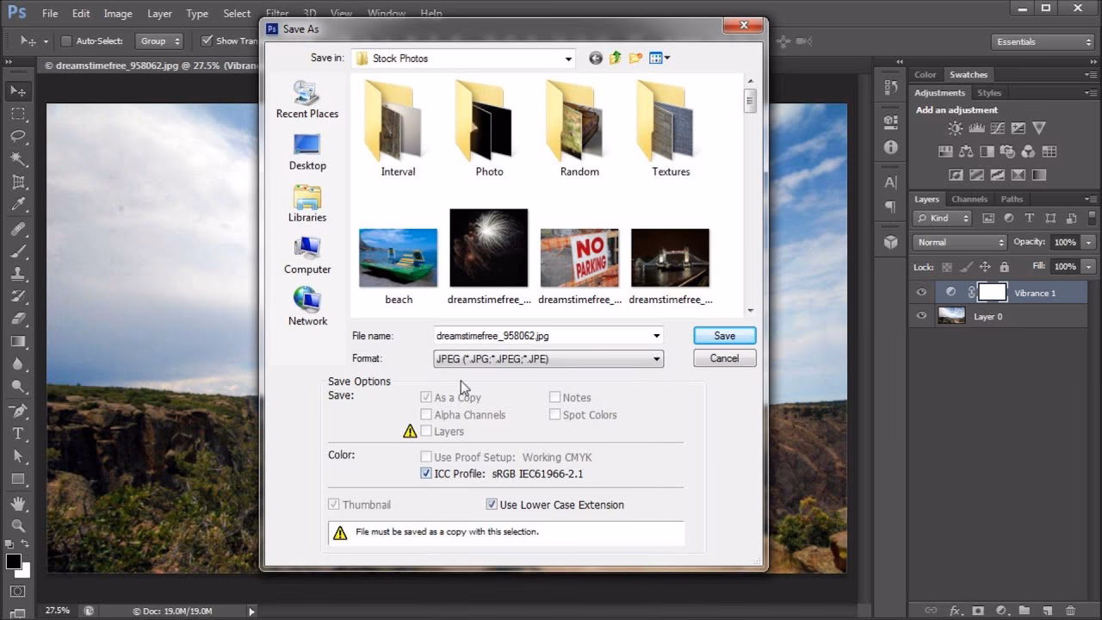The image size is (1102, 620).
Task: Select the Brush tool
Action: 17,252
